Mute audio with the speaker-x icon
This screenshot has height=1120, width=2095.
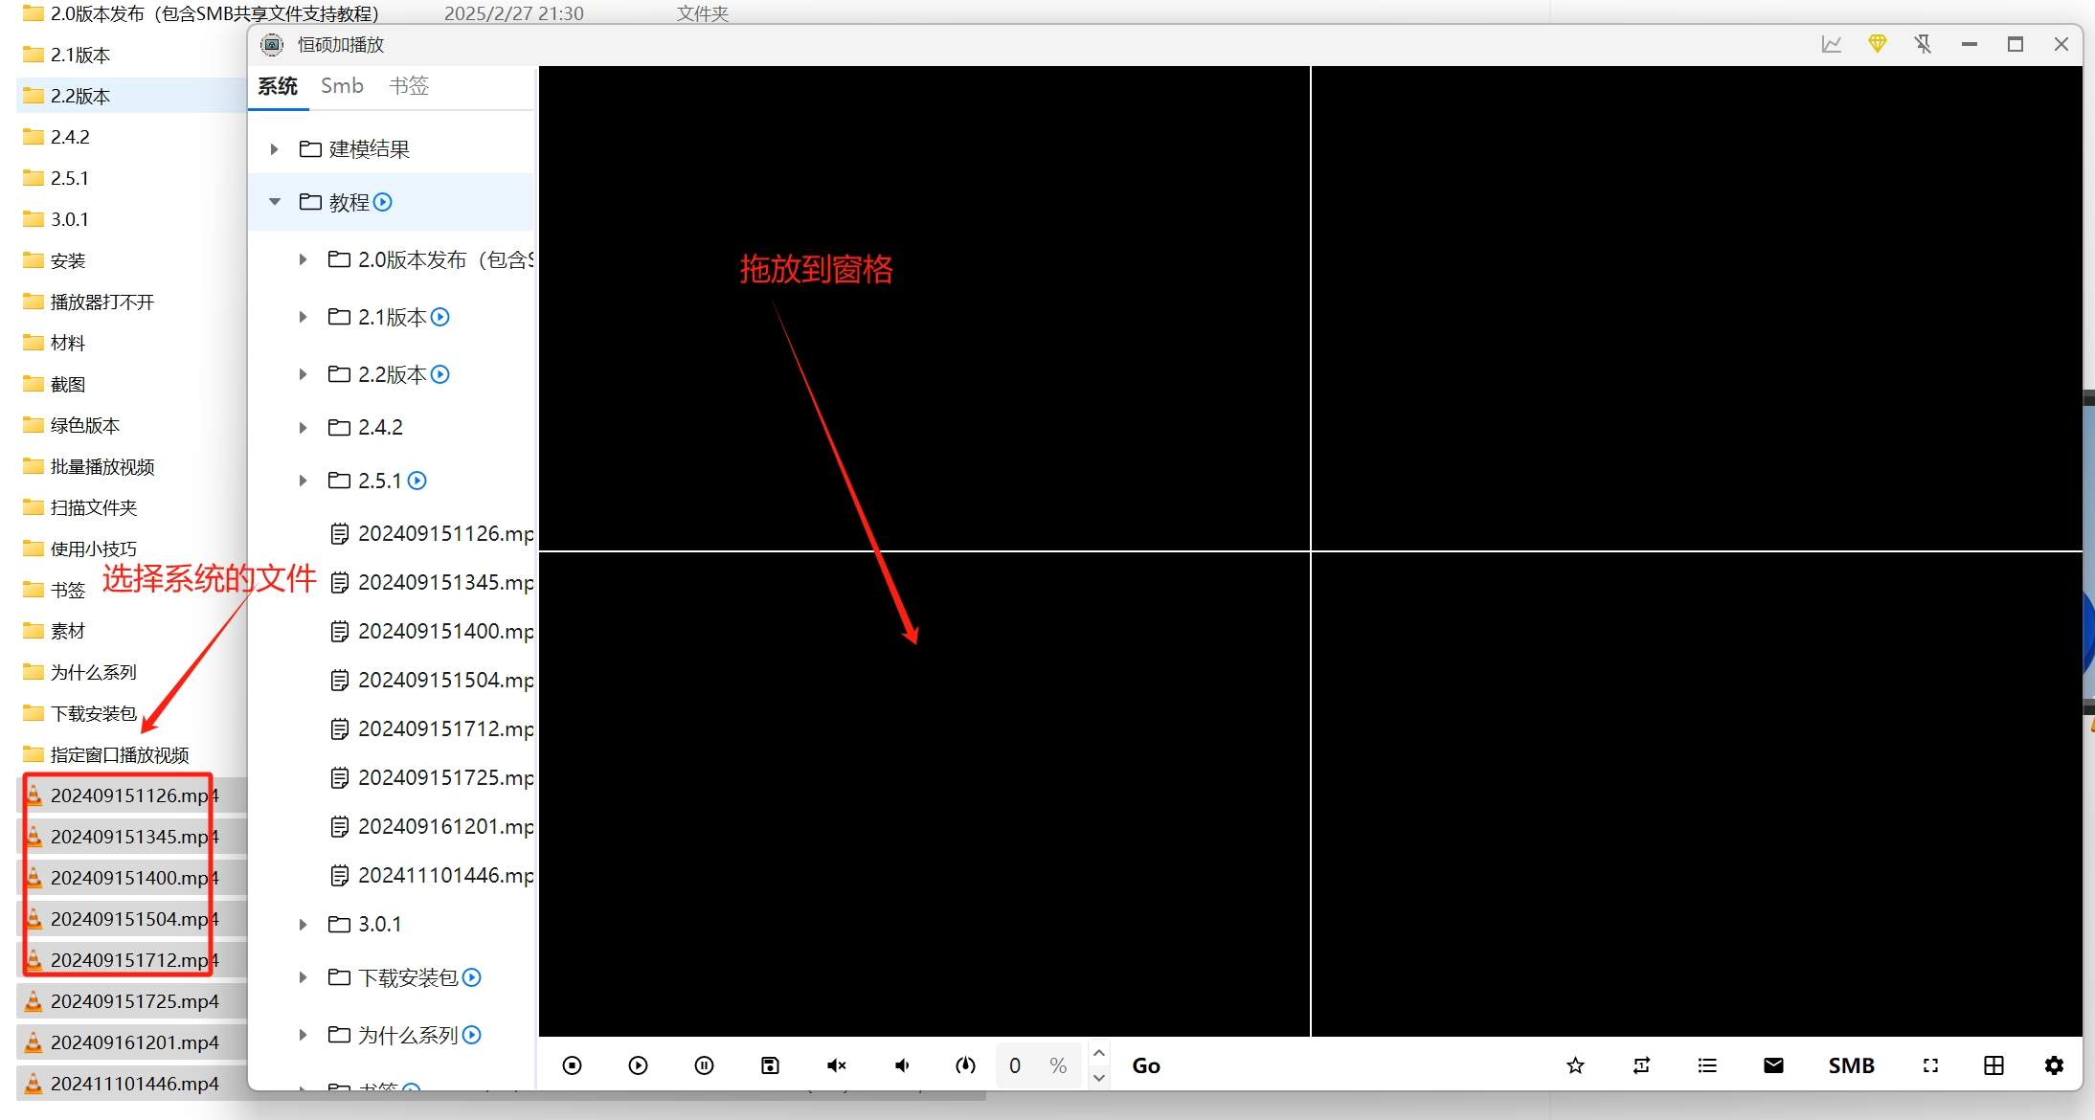(836, 1065)
